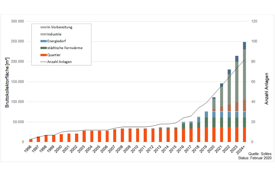275x174 pixels.
Task: Click the Anzahl Anlagen legend line marker
Action: coord(43,62)
